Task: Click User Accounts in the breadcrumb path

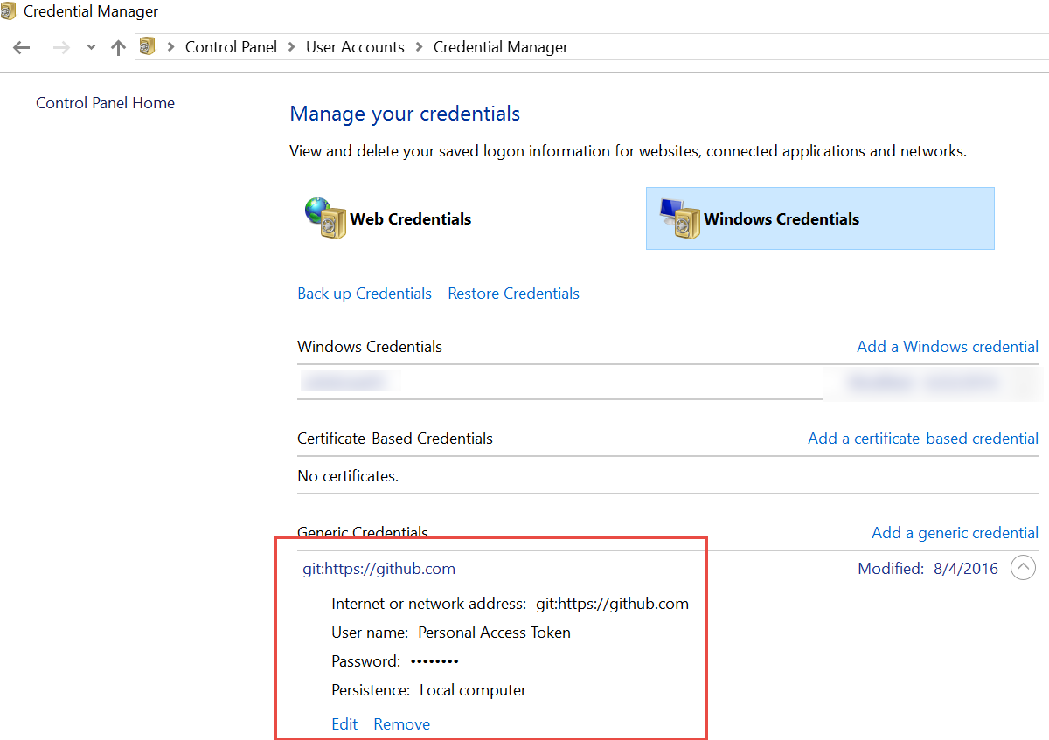Action: 355,47
